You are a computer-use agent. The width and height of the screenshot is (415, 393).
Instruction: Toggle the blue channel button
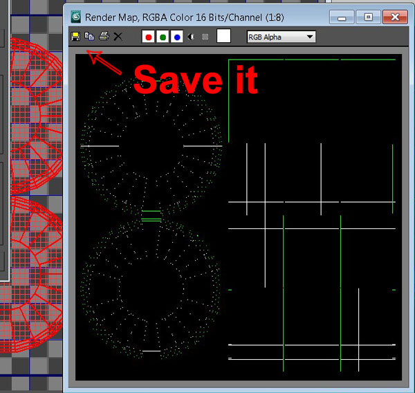click(177, 36)
